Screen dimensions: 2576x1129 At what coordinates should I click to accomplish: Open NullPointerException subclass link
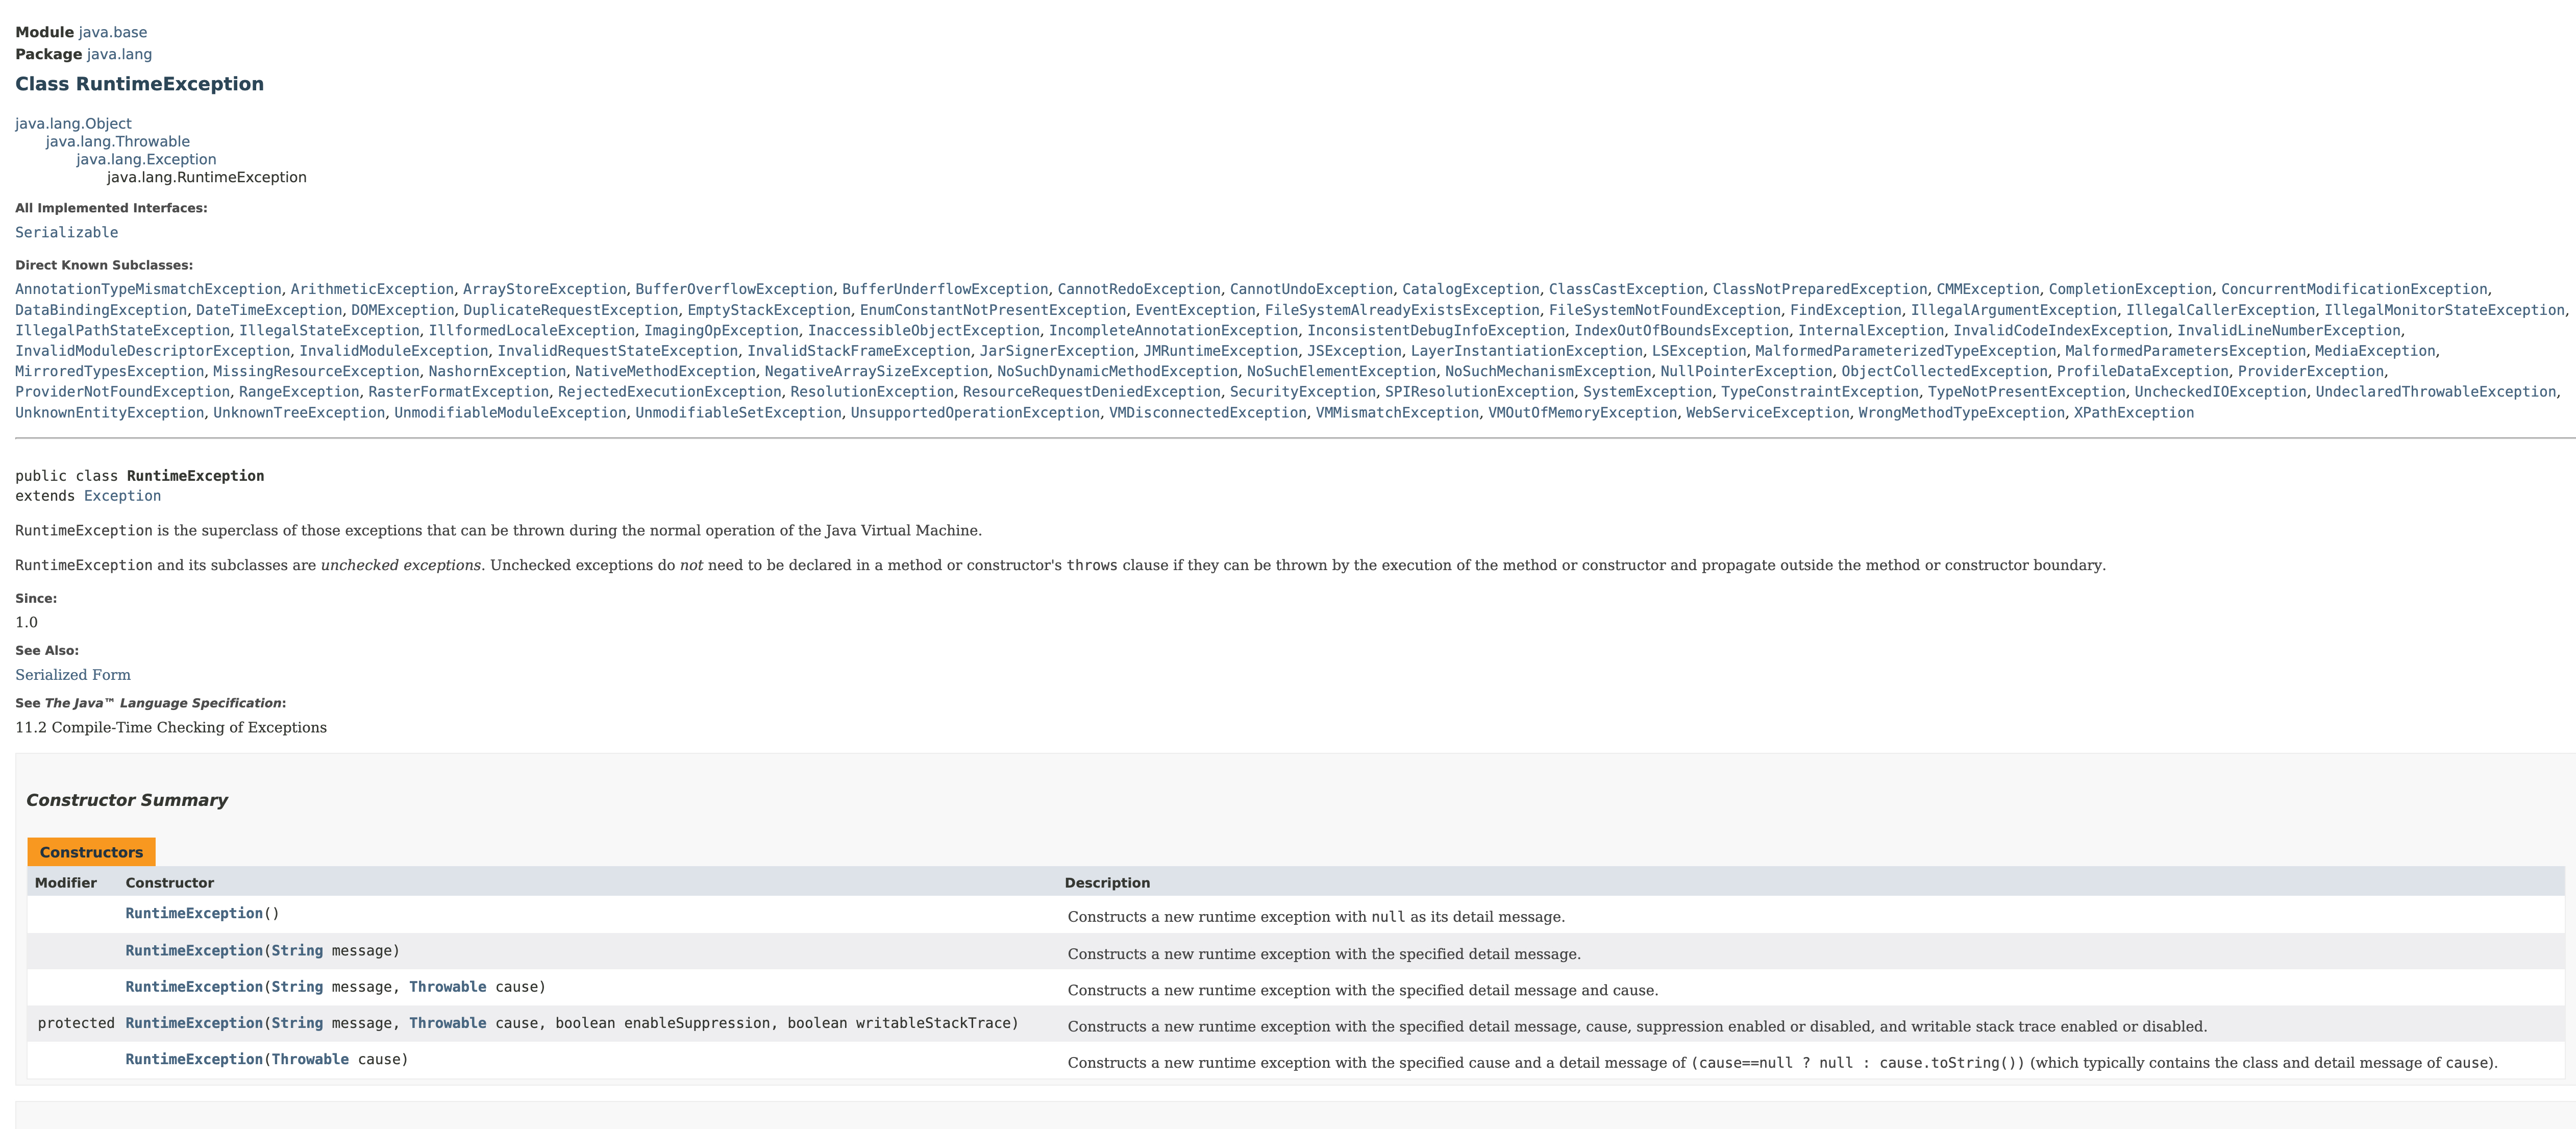tap(1746, 372)
